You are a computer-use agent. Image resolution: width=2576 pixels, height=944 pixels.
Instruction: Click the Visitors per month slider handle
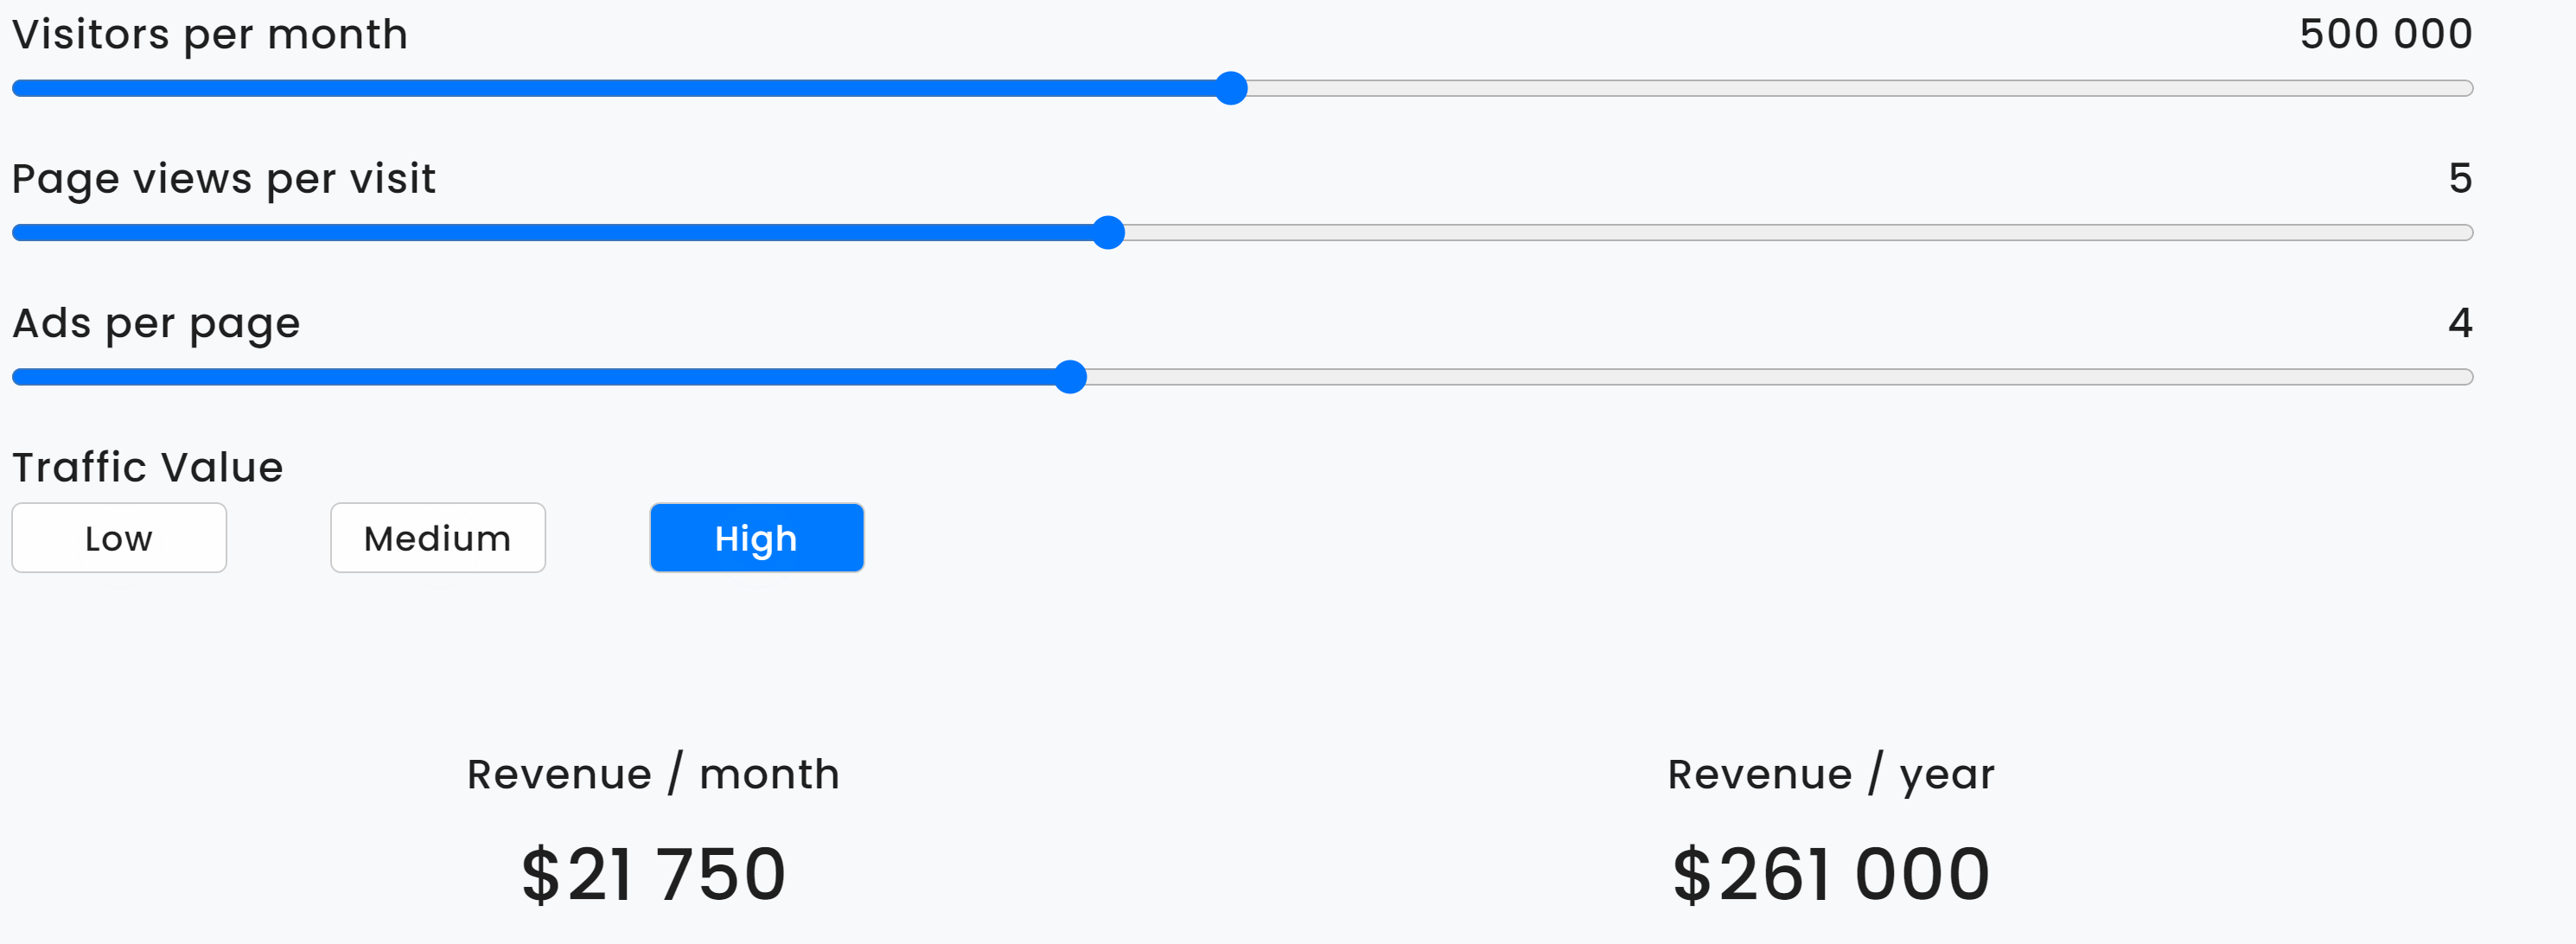(x=1231, y=88)
